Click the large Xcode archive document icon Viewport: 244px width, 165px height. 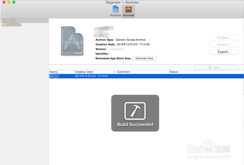pyautogui.click(x=72, y=41)
